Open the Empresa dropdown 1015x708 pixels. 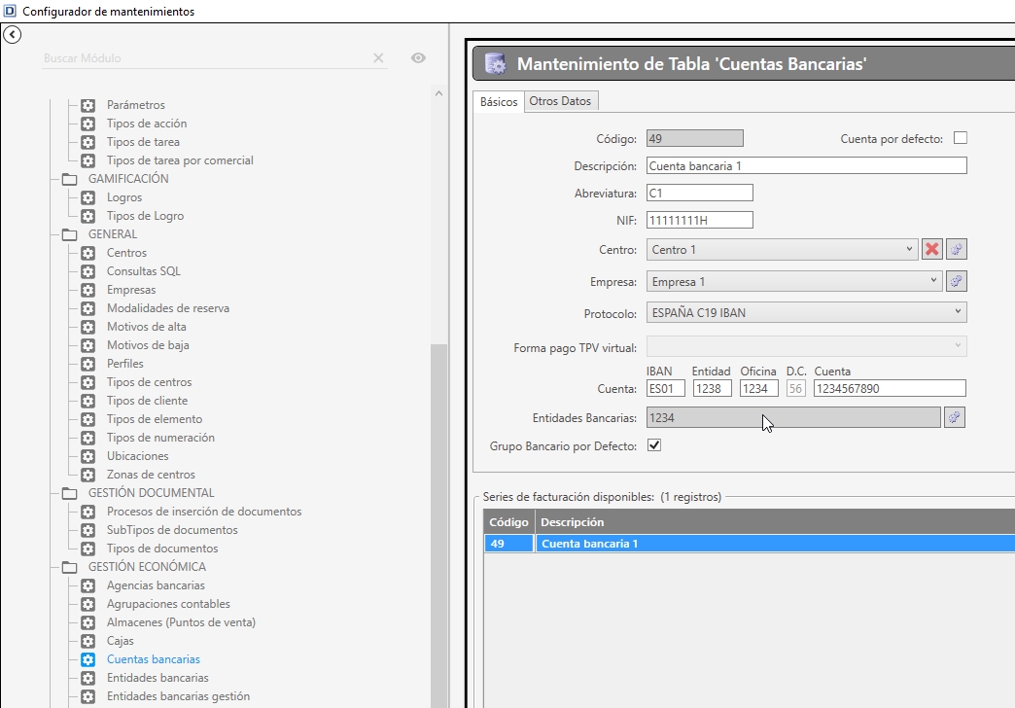794,281
